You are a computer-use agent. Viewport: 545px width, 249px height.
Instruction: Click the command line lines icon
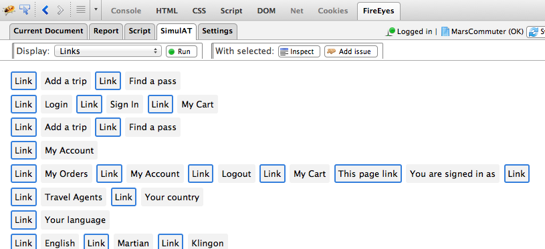[81, 10]
